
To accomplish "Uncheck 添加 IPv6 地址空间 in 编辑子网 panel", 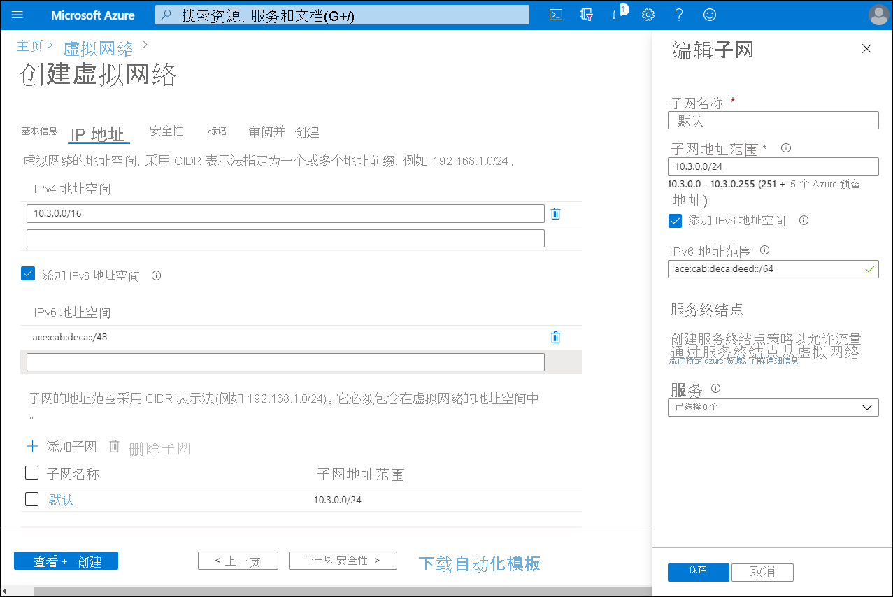I will 674,220.
